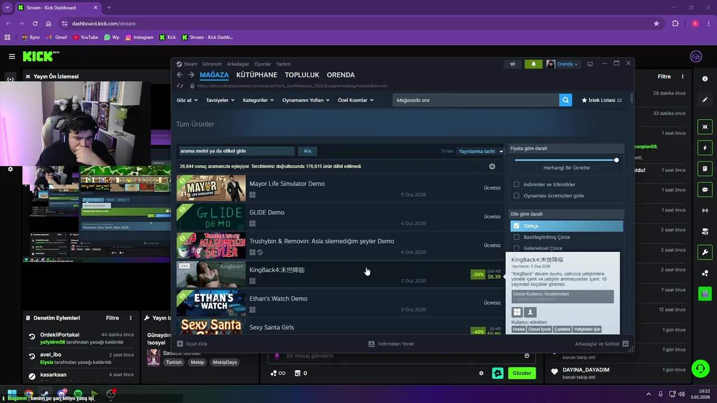Go forward with Steam's right arrow
Screen dimensions: 717x403
click(x=192, y=74)
